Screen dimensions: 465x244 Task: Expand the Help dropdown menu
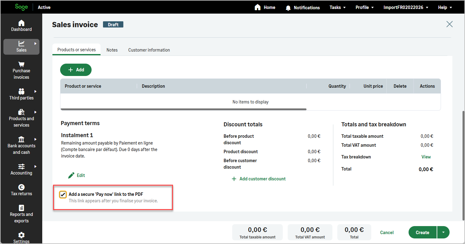[445, 7]
